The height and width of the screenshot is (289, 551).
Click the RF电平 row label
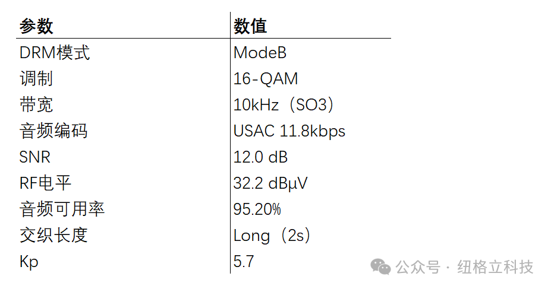pos(46,183)
